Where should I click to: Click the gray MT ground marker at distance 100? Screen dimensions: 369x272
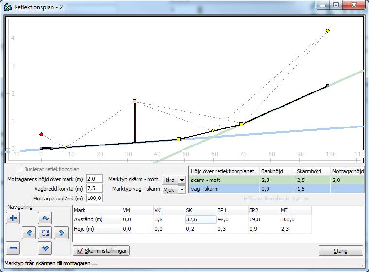point(328,86)
